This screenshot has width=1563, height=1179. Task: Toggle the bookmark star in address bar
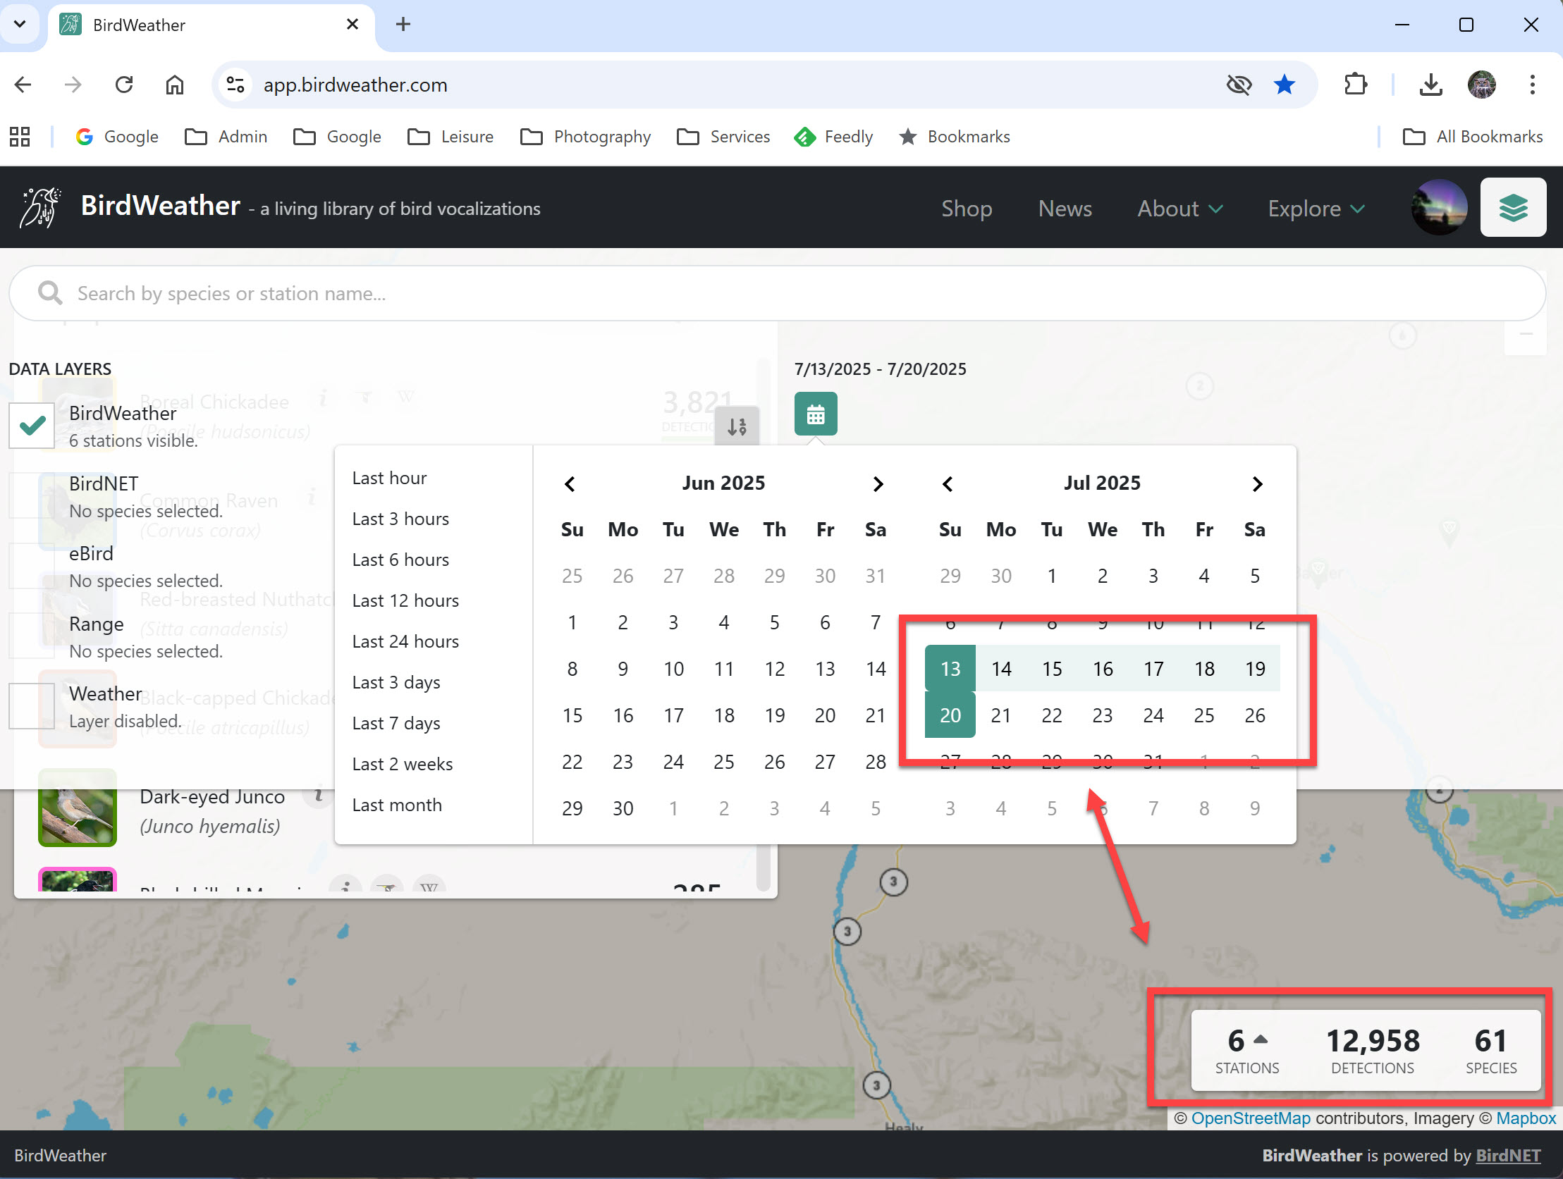click(x=1284, y=85)
